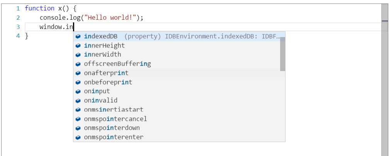Screen dimensions: 391x156
Task: Click the property icon beside indexedDB
Action: 78,36
